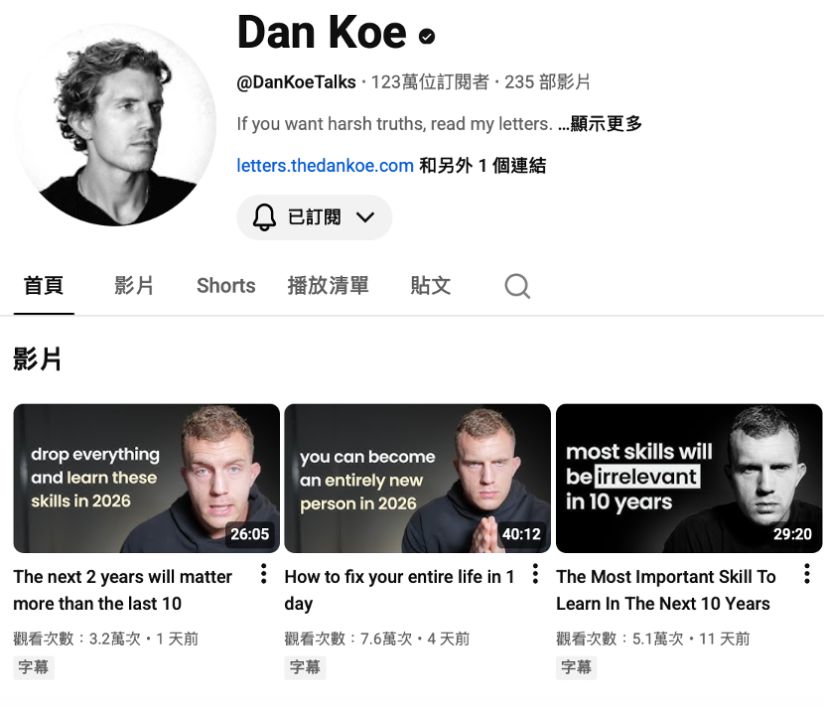Open the 貼文 posts tab
824x707 pixels.
click(x=431, y=285)
